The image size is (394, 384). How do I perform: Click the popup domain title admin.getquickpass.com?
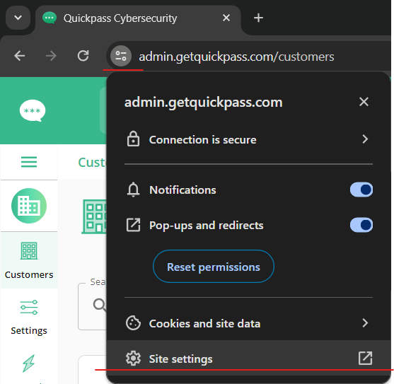click(203, 103)
